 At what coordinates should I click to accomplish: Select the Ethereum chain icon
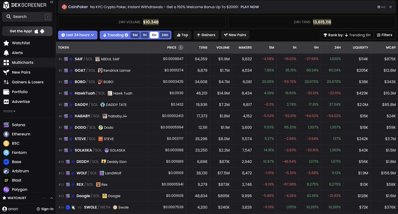pyautogui.click(x=6, y=134)
